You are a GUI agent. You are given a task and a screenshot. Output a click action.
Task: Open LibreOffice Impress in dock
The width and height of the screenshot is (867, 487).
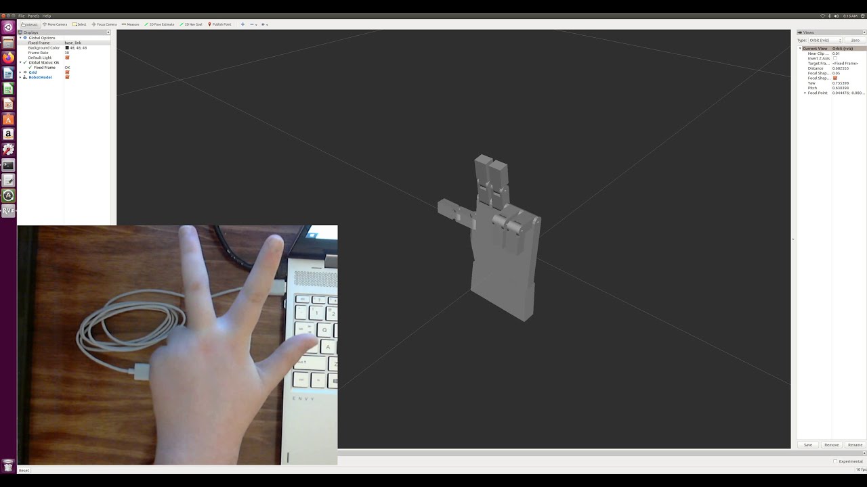coord(8,104)
